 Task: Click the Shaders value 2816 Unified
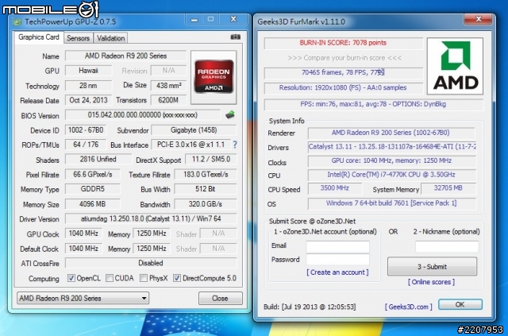click(x=98, y=159)
